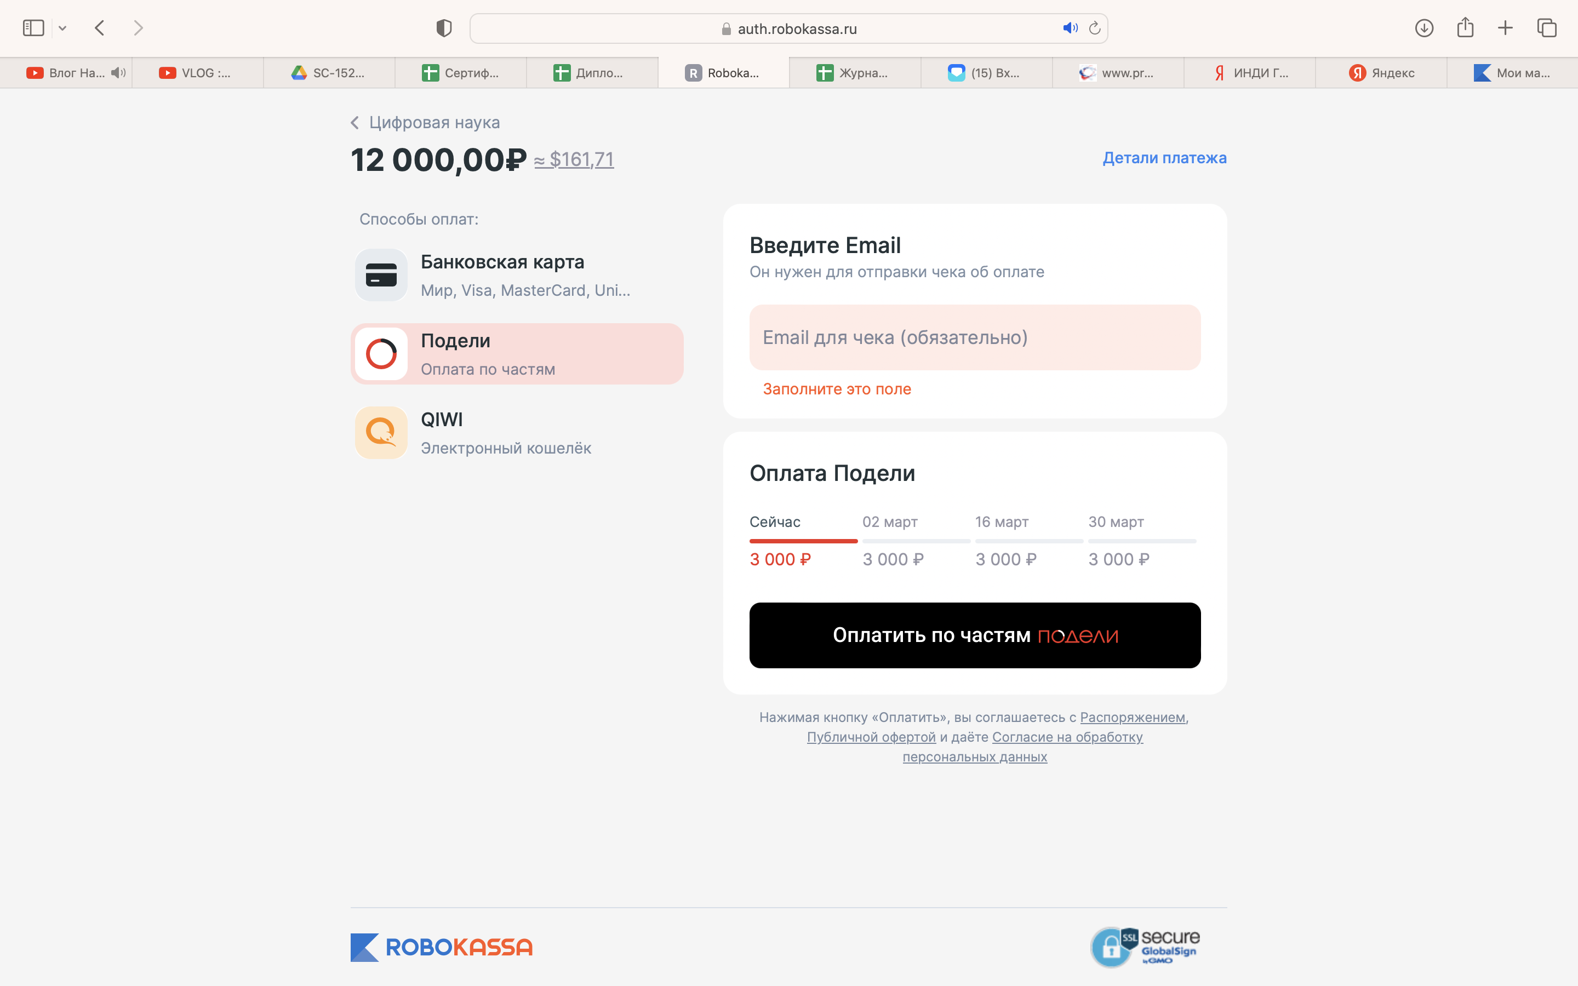
Task: Show the tab overview icon
Action: (x=1547, y=28)
